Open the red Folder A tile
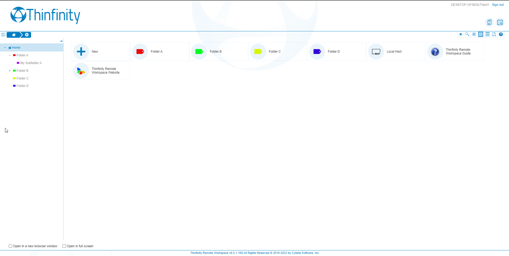Screen dimensions: 509x256 [160, 52]
